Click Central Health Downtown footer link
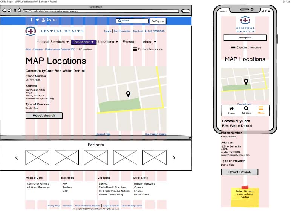This screenshot has height=212, width=291. pyautogui.click(x=112, y=187)
